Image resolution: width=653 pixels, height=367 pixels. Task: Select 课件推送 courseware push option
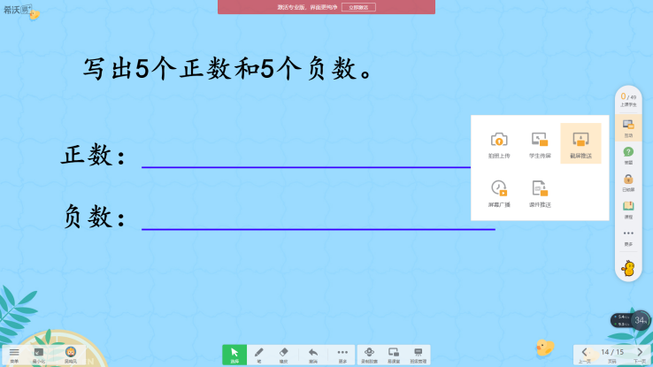[540, 194]
